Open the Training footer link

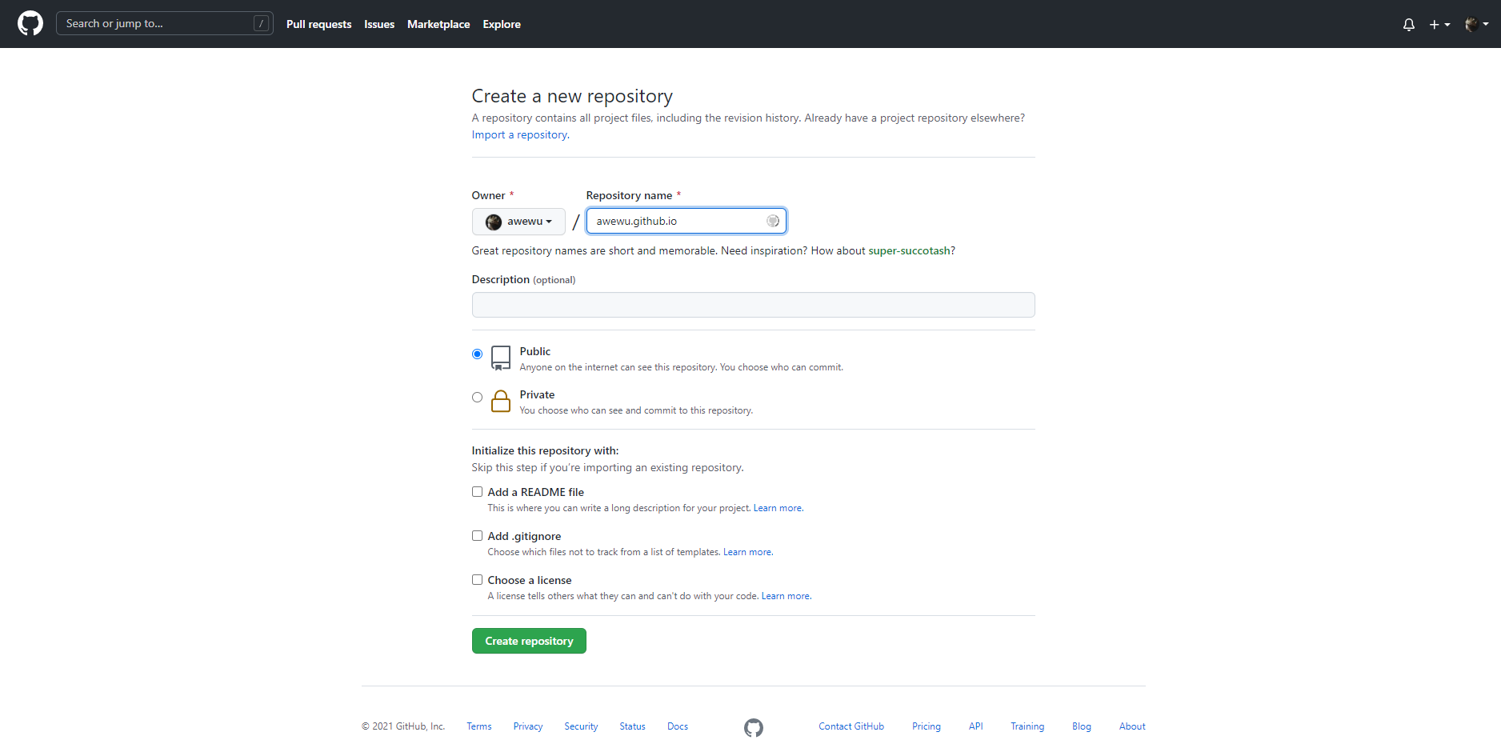coord(1027,726)
